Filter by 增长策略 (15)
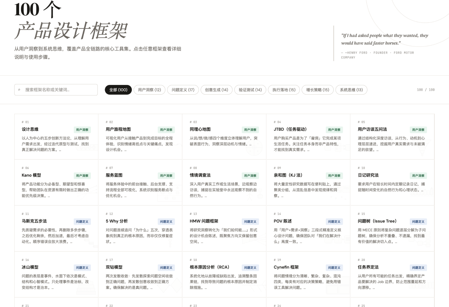 [x=317, y=90]
